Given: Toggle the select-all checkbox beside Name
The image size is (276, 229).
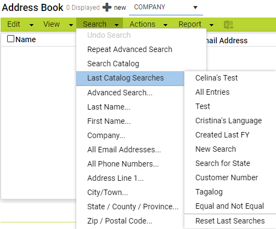Looking at the screenshot, I should (10, 39).
